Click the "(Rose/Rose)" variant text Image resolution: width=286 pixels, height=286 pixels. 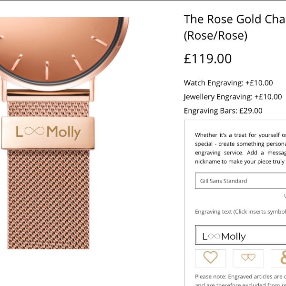(215, 36)
